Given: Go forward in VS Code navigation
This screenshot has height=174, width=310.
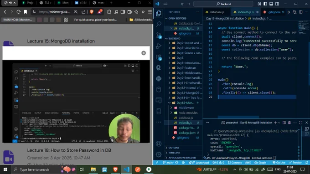Looking at the screenshot, I should click(x=189, y=4).
